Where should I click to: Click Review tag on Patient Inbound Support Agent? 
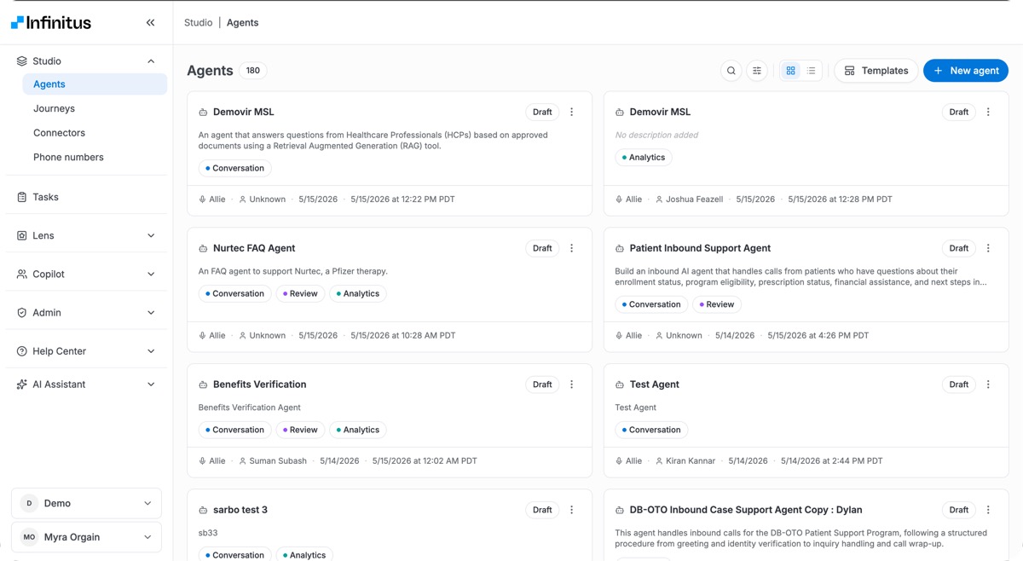717,304
